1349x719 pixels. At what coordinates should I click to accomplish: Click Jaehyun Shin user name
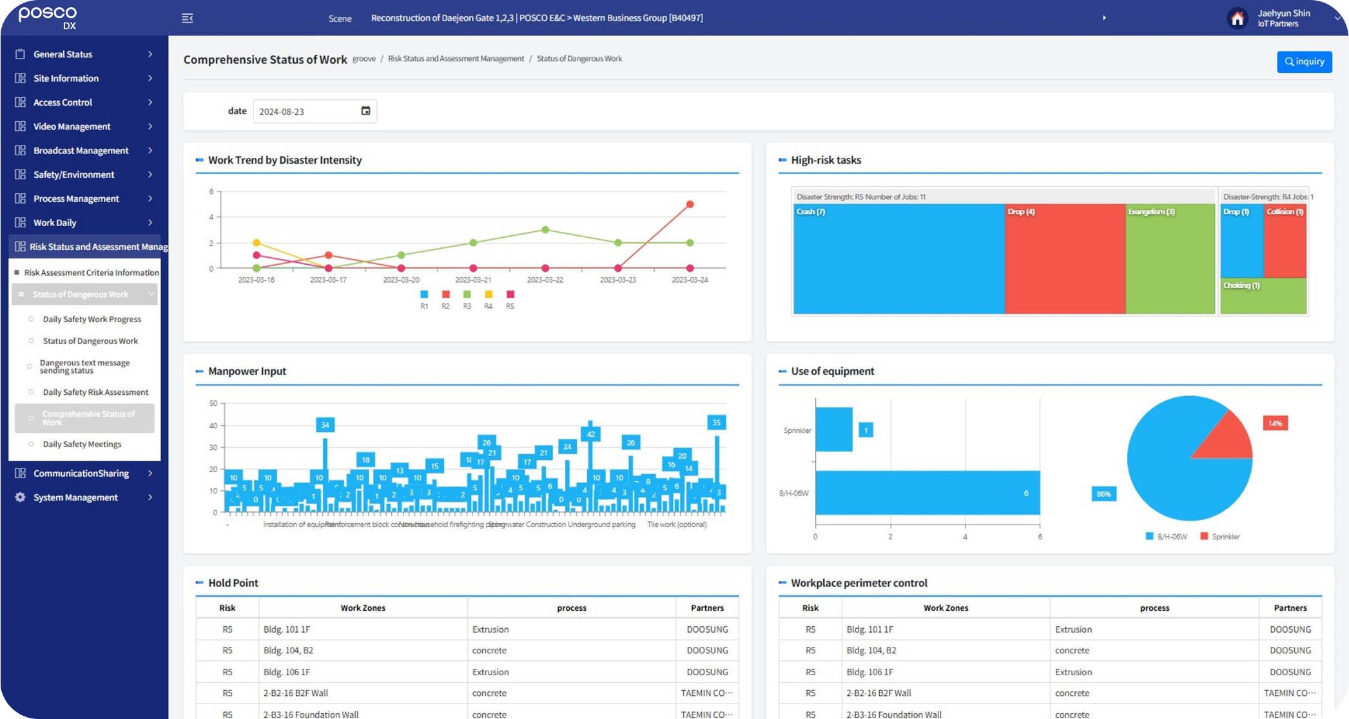1284,13
